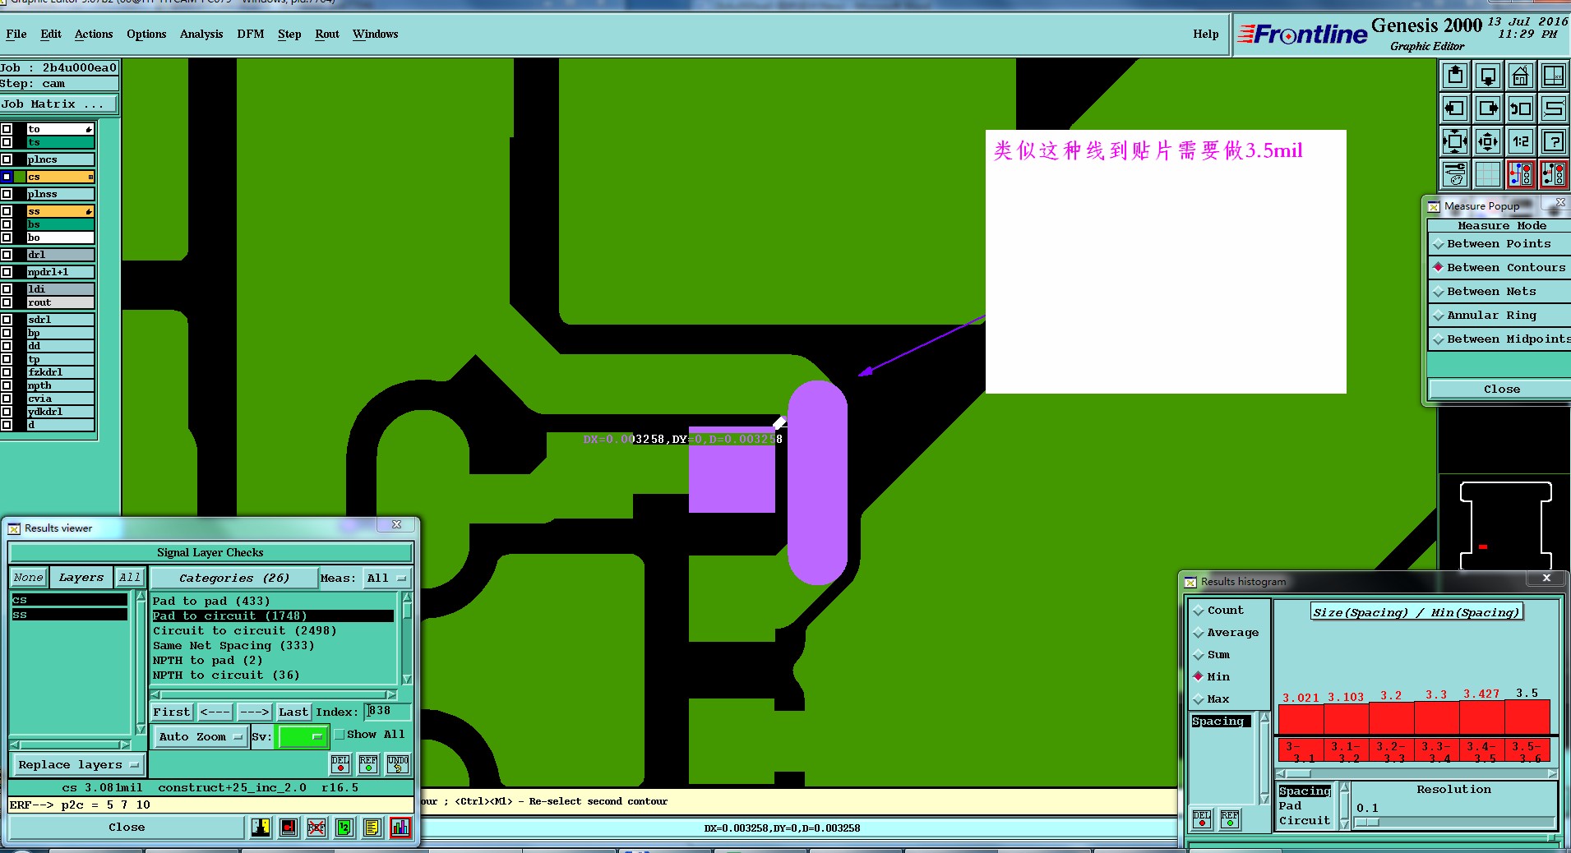Toggle the grid display icon
Viewport: 1571px width, 853px height.
tap(1488, 174)
